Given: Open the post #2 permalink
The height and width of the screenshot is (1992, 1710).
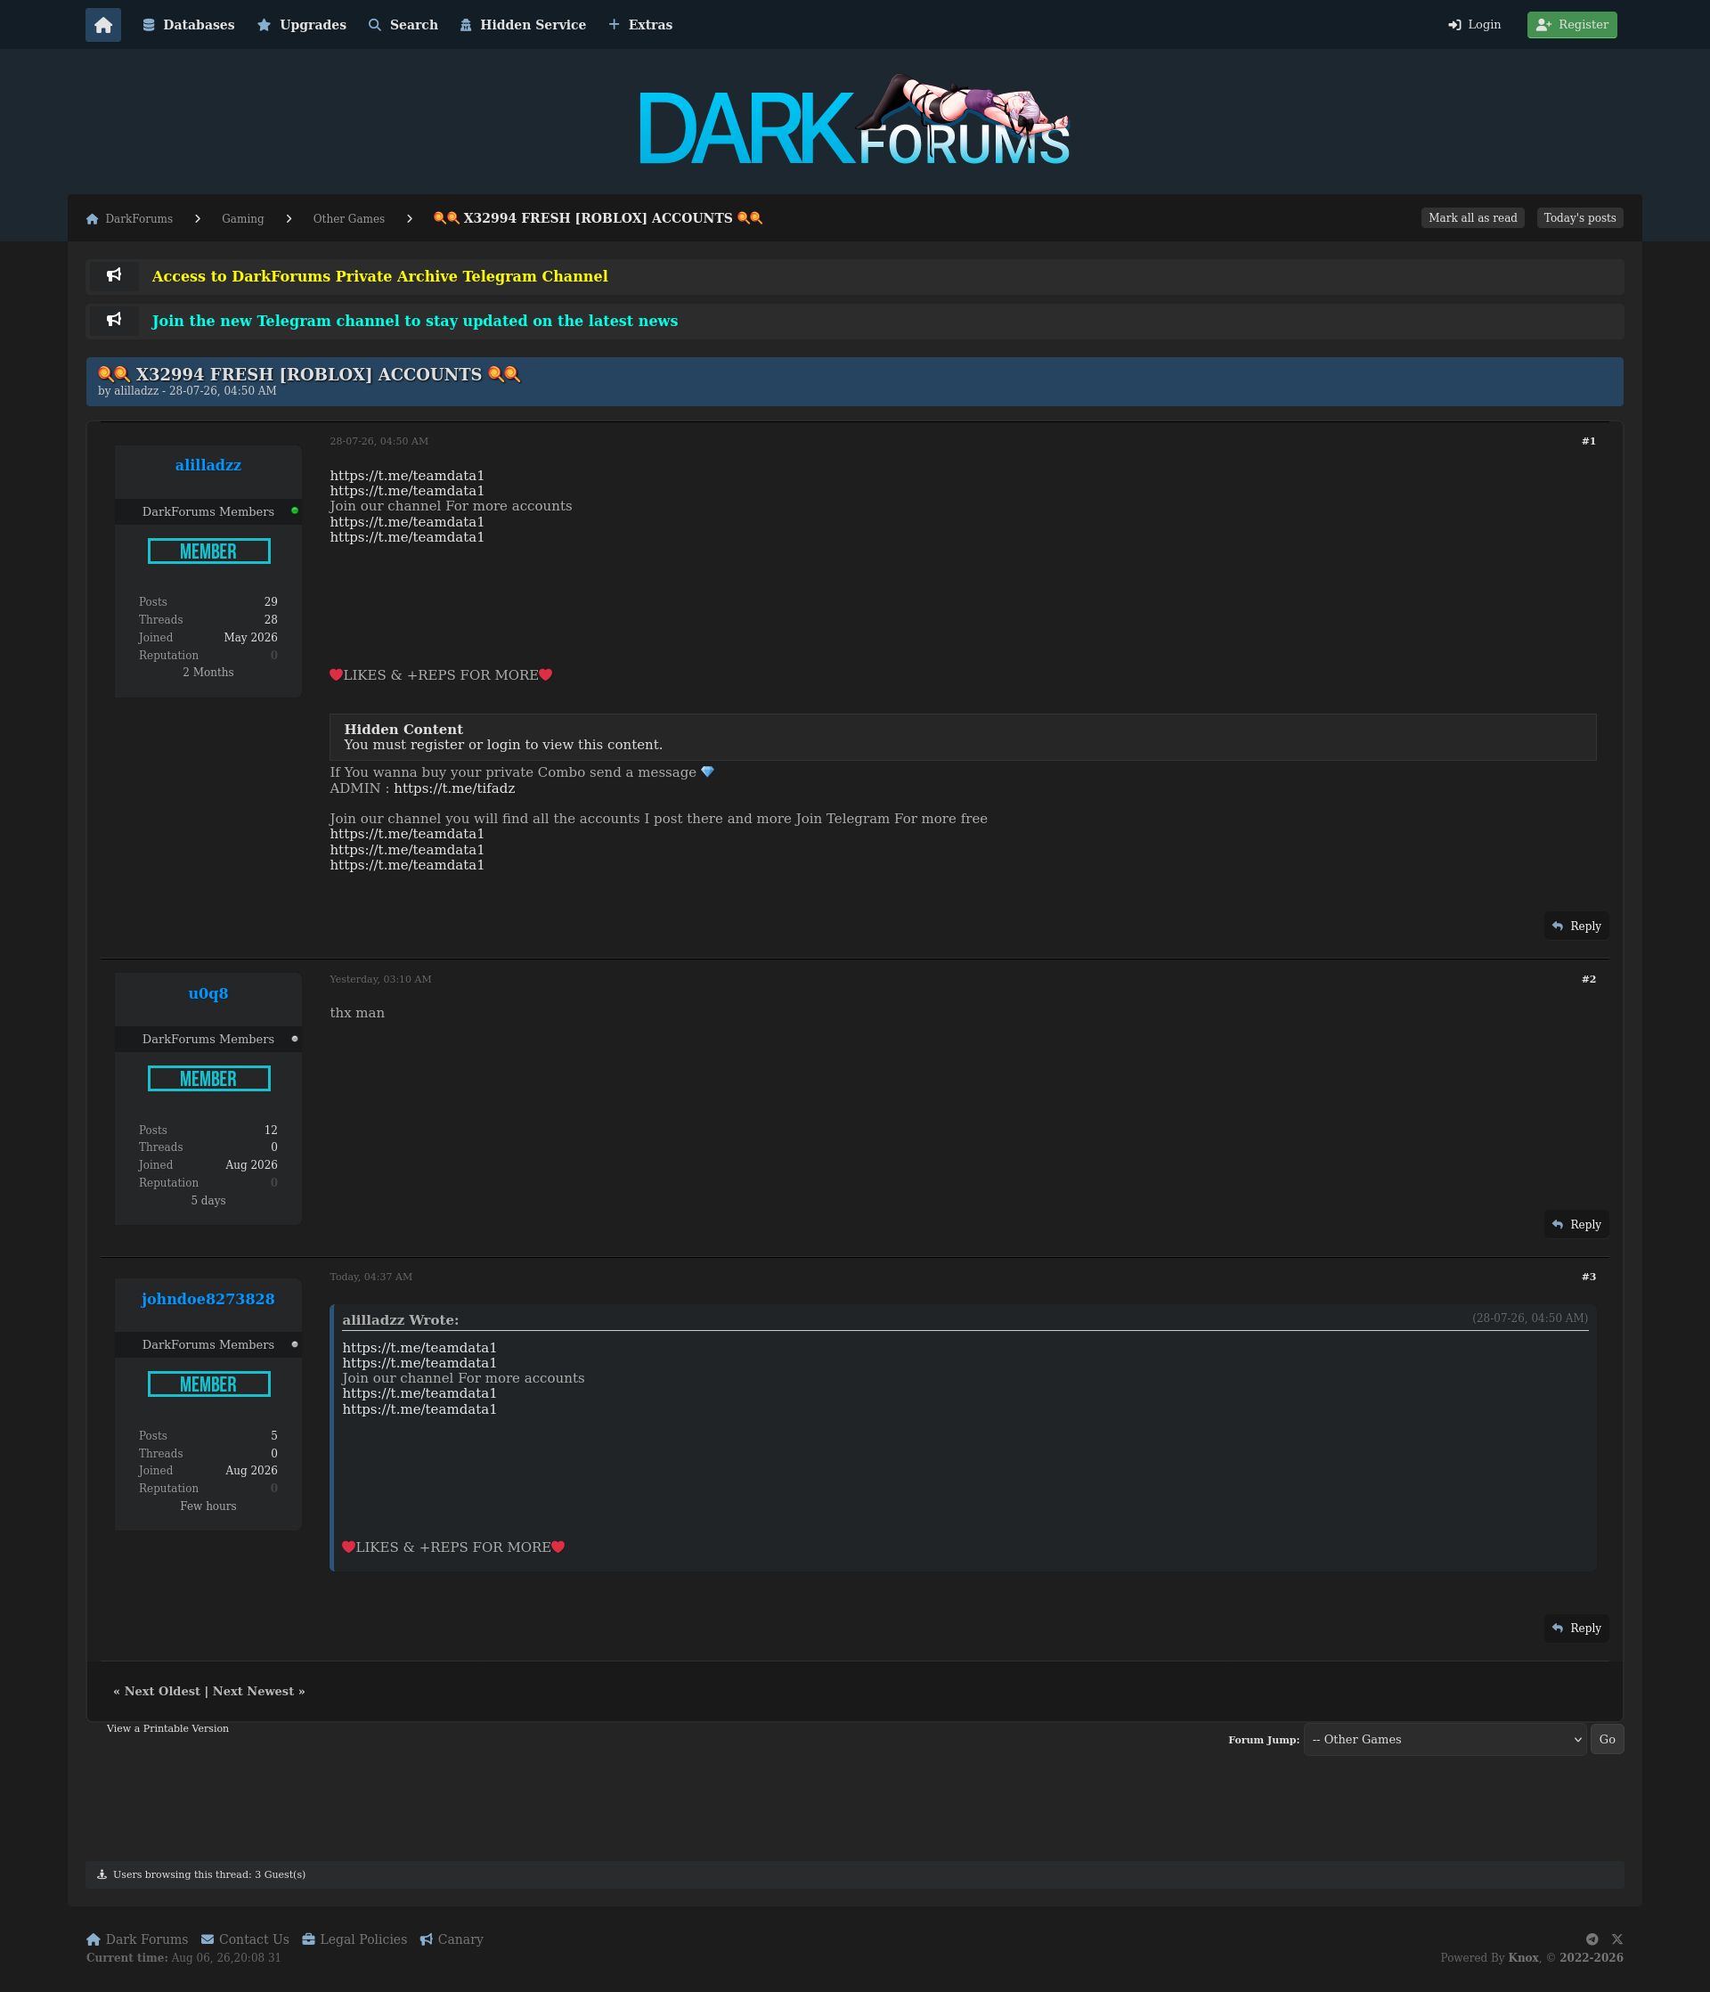Looking at the screenshot, I should [x=1588, y=980].
